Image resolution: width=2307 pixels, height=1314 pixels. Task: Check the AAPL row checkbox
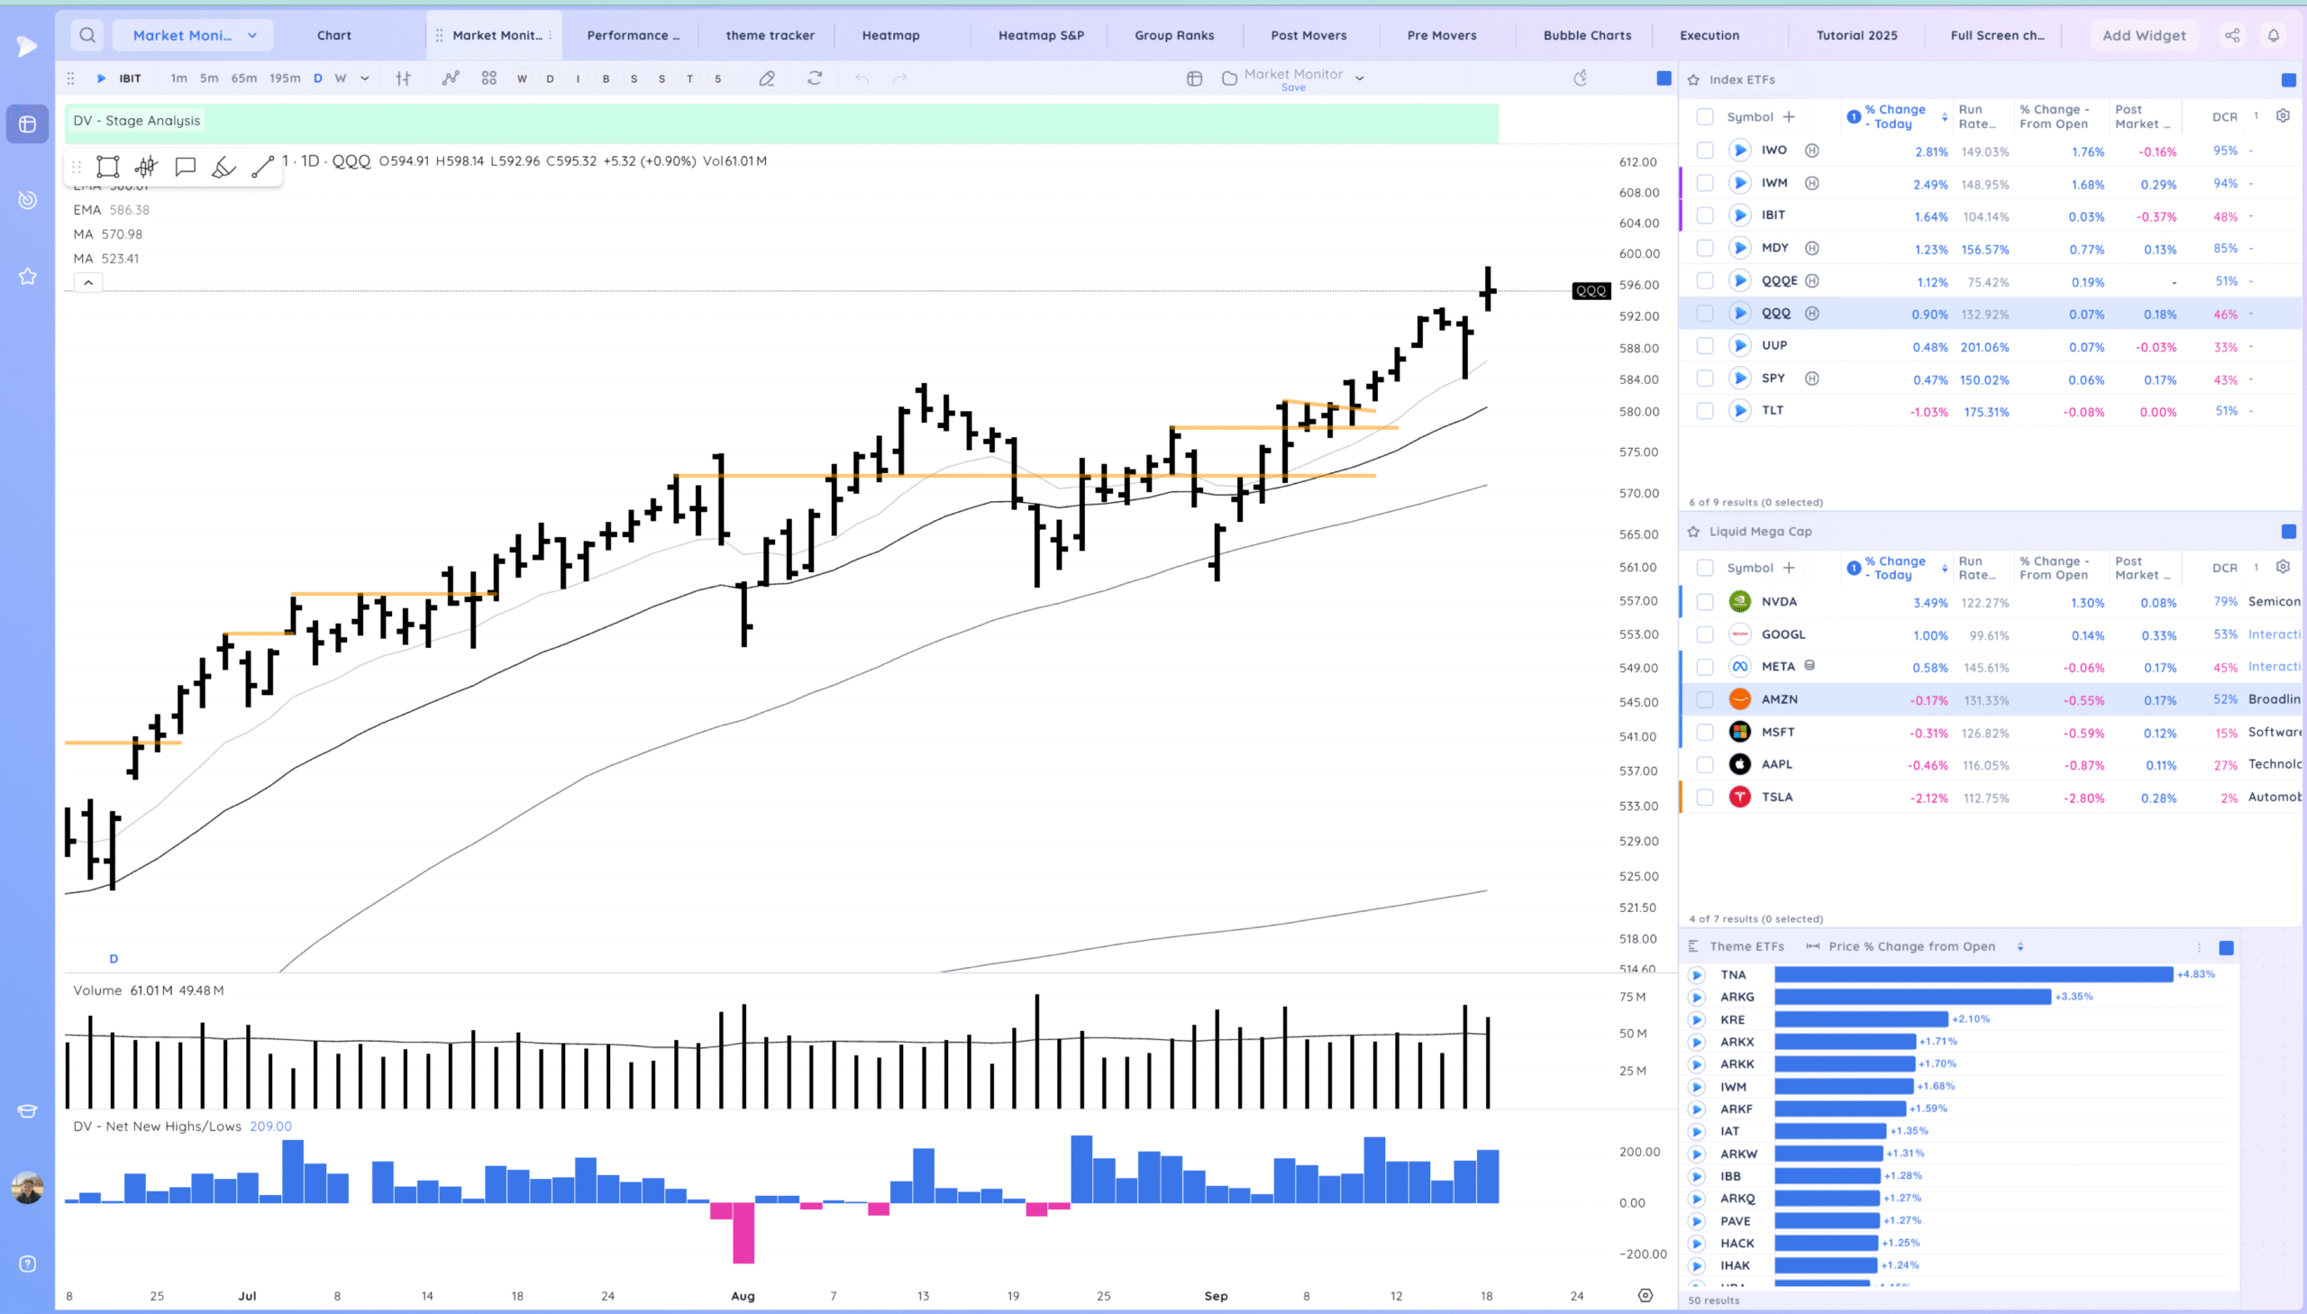pyautogui.click(x=1704, y=764)
